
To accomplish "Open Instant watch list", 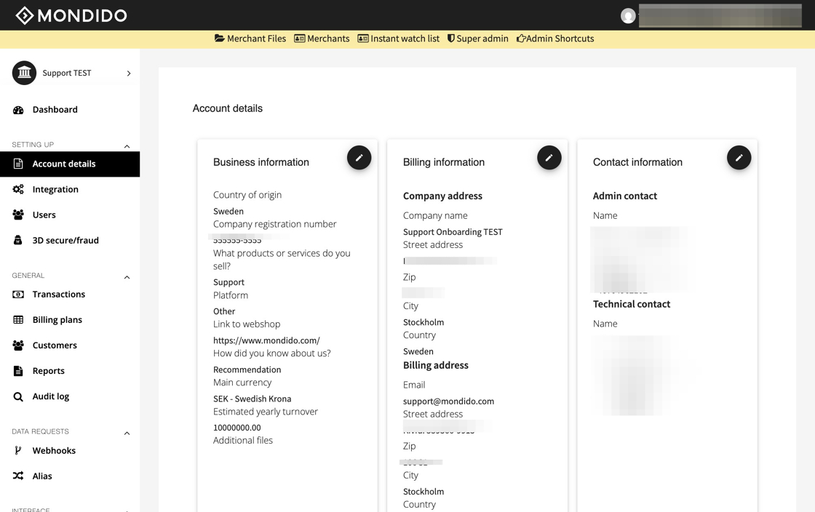I will 399,39.
